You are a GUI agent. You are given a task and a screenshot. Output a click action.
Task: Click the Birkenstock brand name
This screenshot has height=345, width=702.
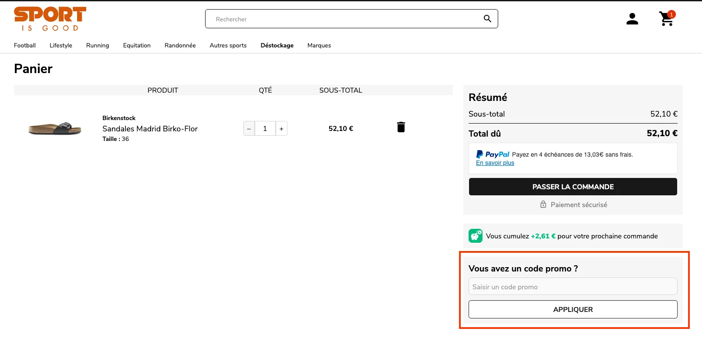click(x=119, y=118)
